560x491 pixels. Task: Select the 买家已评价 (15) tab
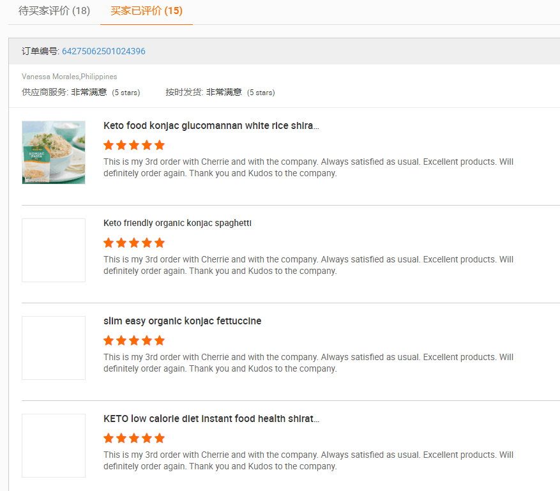tap(146, 11)
